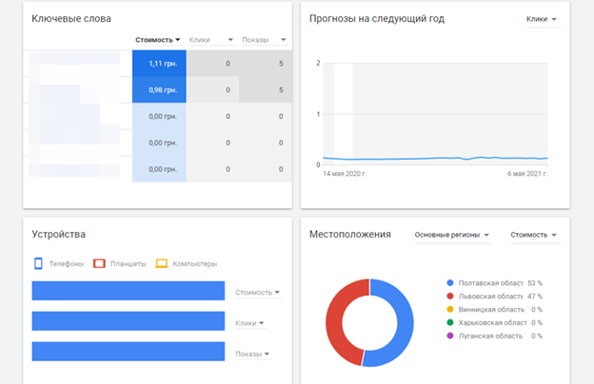Open Клики dropdown beside second device bar

(249, 323)
